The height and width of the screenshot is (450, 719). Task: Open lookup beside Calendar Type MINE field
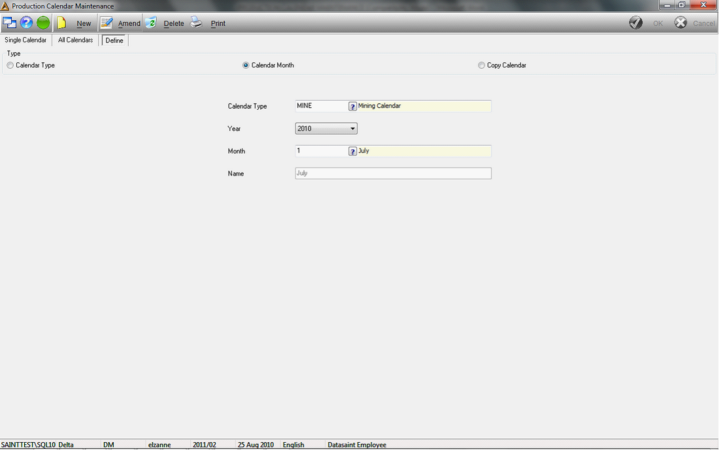[x=352, y=107]
